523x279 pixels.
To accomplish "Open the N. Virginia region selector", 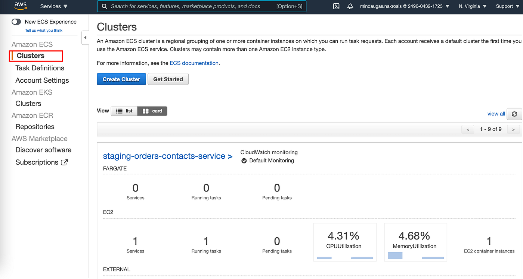I will (x=473, y=6).
